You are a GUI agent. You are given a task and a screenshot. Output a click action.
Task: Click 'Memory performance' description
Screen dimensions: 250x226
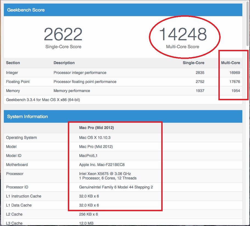(72, 91)
